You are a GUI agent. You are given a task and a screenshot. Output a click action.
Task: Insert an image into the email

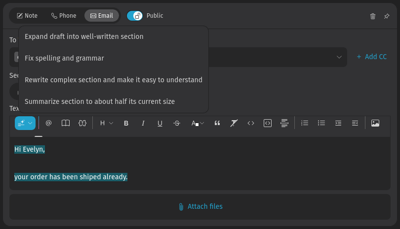(x=375, y=123)
